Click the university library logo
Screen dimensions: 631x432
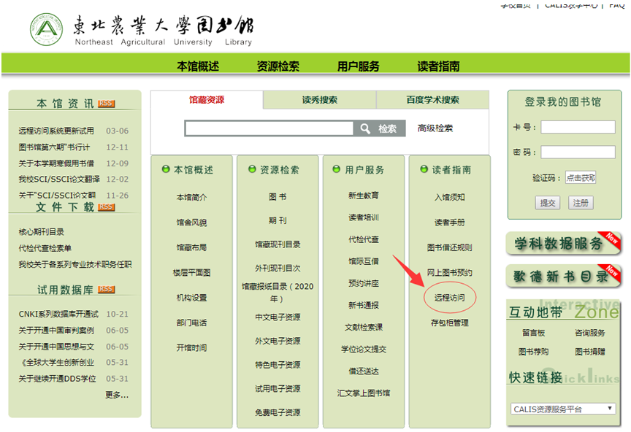(x=47, y=29)
